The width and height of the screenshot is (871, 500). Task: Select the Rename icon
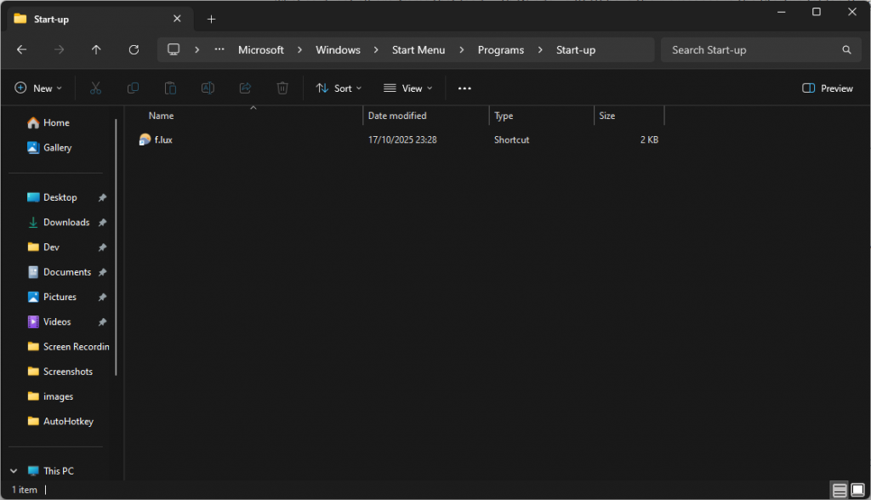pyautogui.click(x=208, y=88)
